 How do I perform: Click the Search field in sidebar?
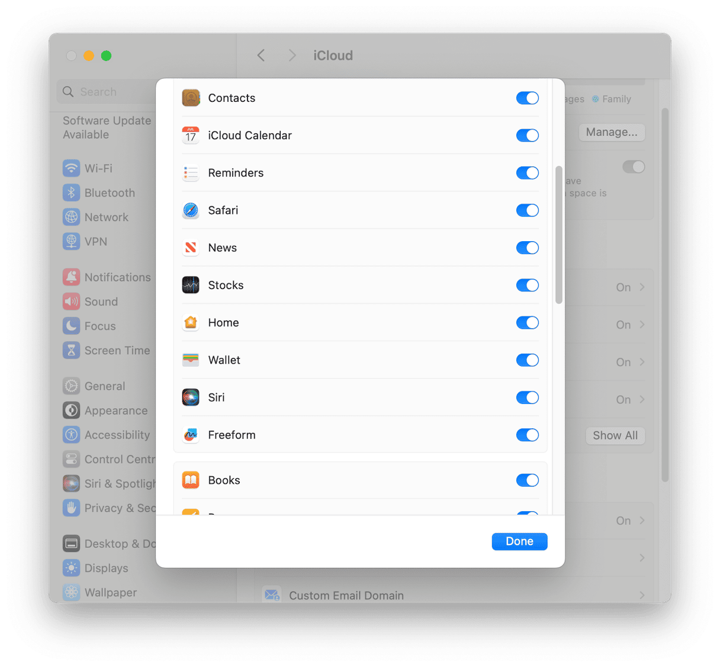click(107, 92)
